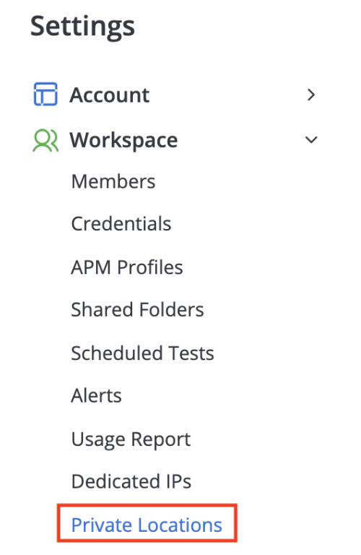361x555 pixels.
Task: Collapse the Workspace section chevron
Action: coord(311,139)
